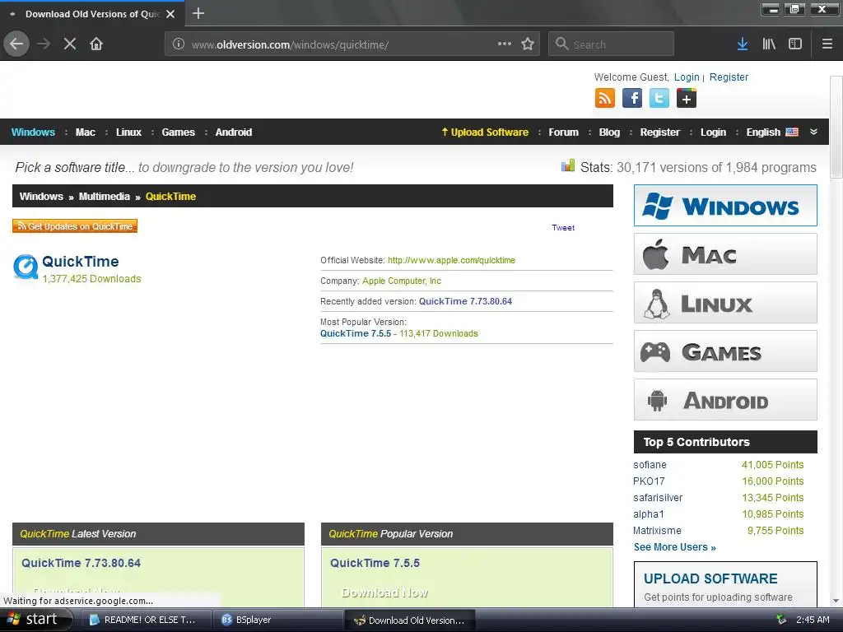Open the Library icon in toolbar
The width and height of the screenshot is (843, 632).
[x=769, y=44]
